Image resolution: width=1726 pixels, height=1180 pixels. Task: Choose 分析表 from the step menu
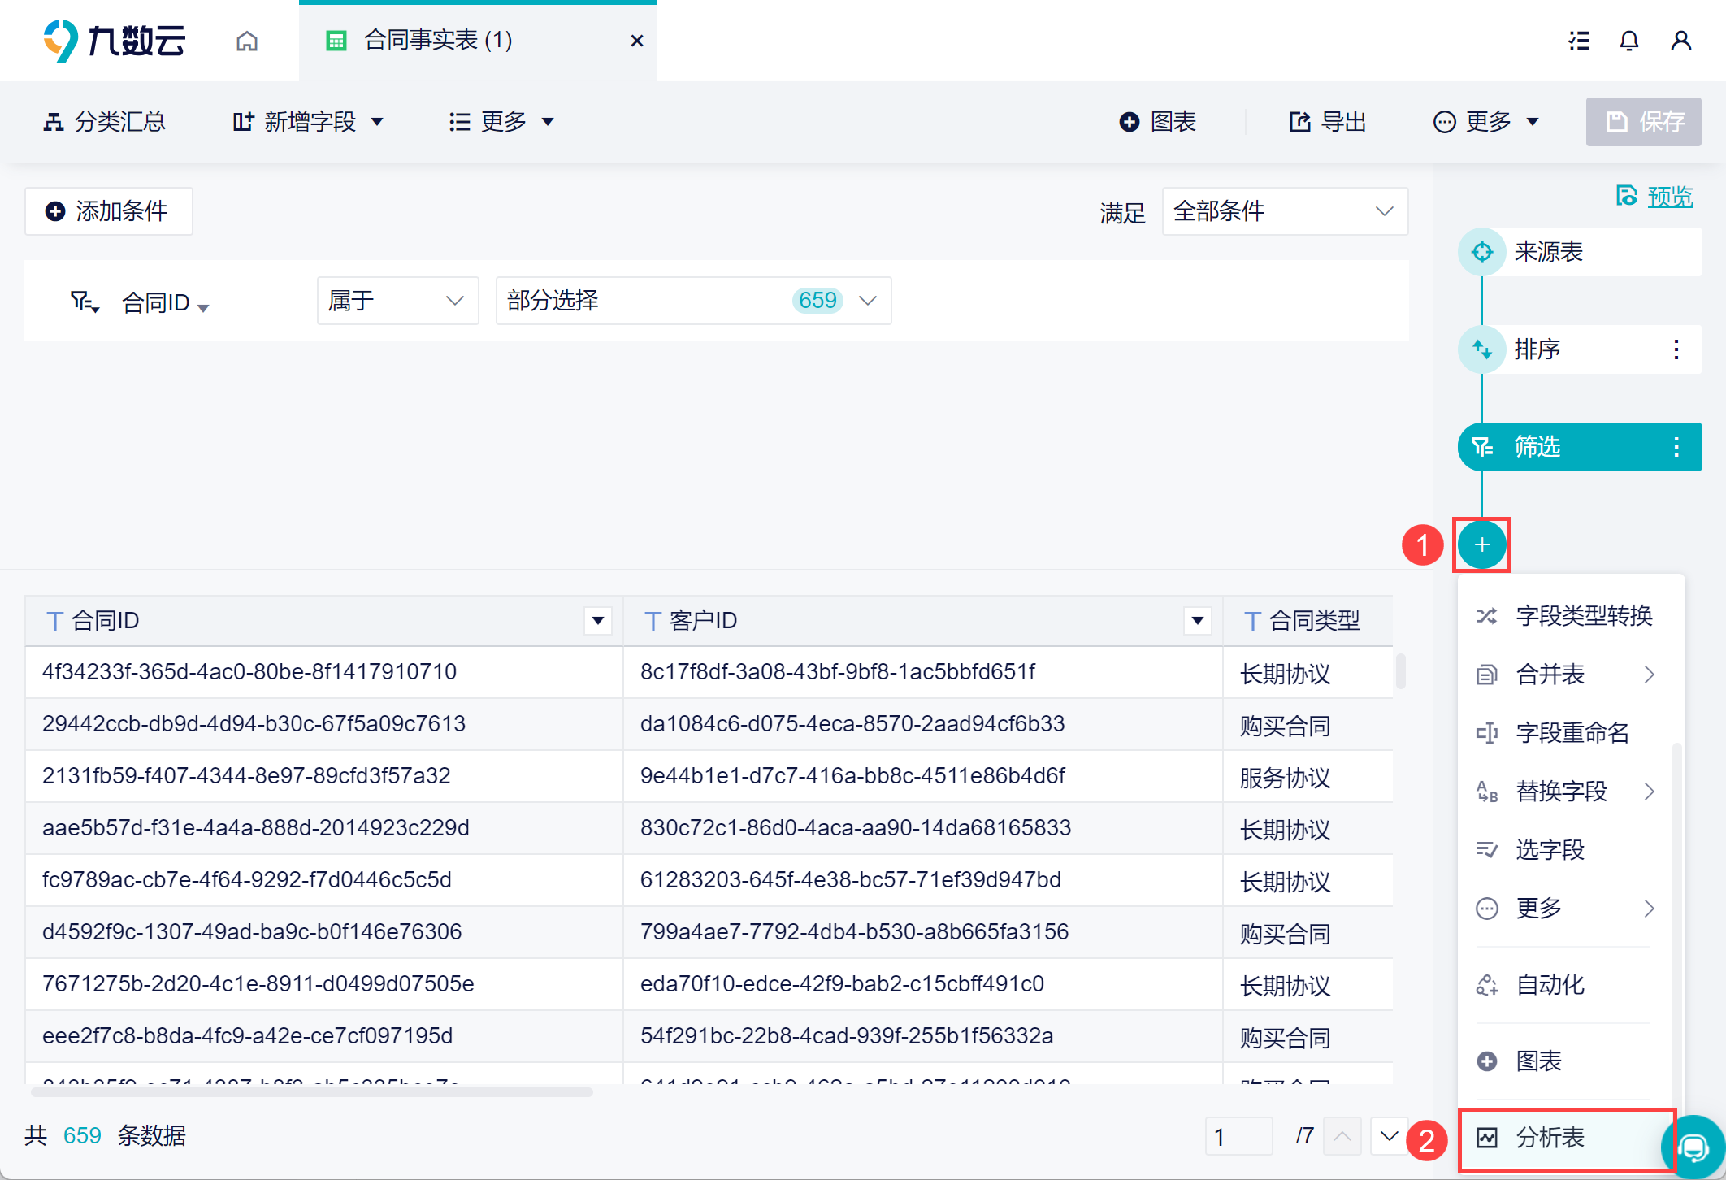[x=1550, y=1138]
